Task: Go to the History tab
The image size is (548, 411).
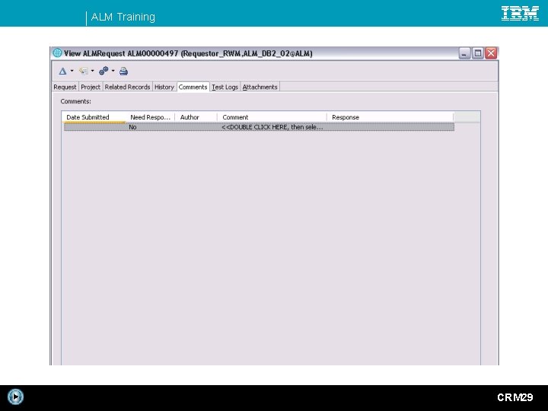Action: coord(164,87)
